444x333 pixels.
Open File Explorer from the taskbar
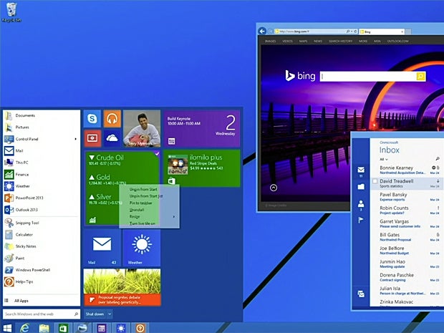(44, 328)
